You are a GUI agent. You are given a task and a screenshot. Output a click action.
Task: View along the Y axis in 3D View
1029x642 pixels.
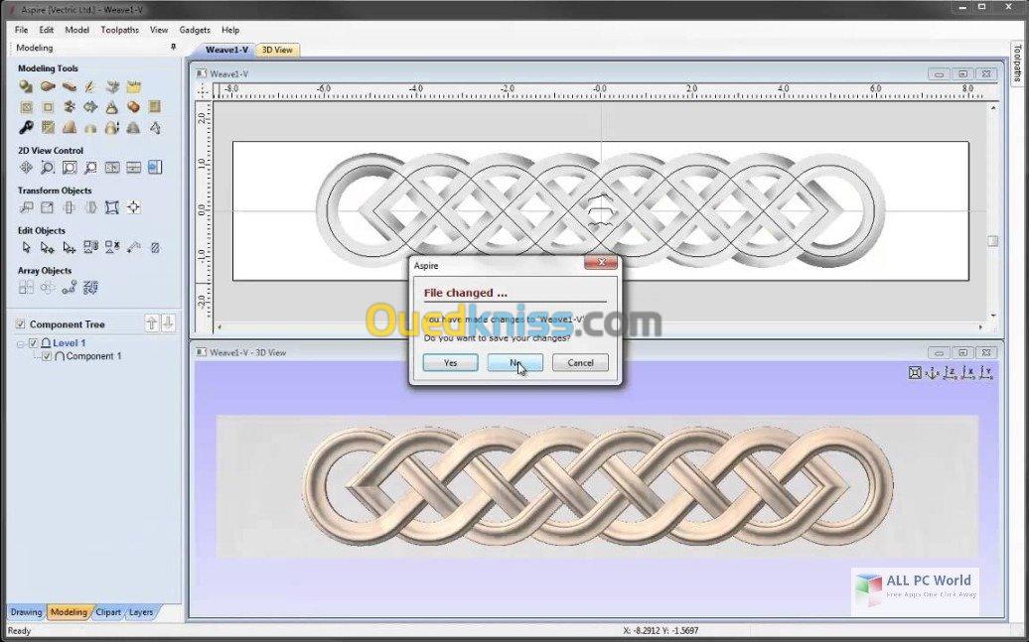pos(985,373)
